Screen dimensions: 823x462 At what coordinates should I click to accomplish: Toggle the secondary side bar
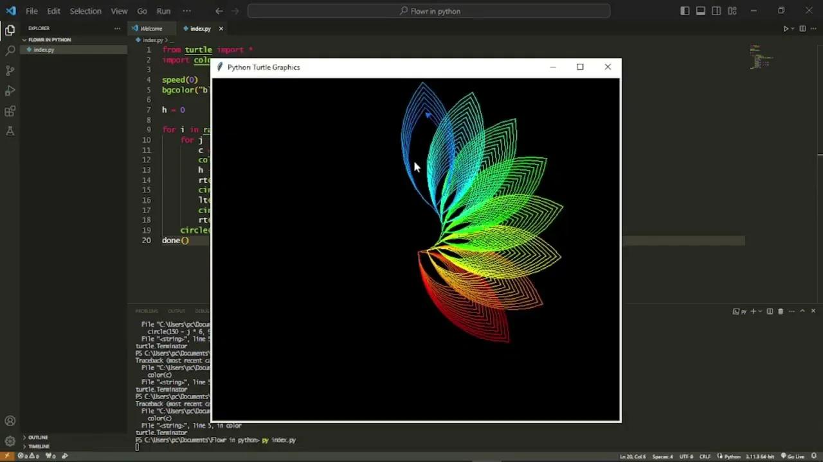(x=716, y=11)
